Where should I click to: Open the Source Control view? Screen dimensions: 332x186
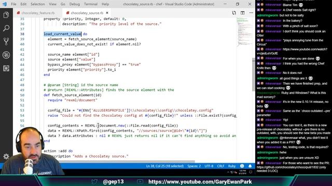point(6,41)
